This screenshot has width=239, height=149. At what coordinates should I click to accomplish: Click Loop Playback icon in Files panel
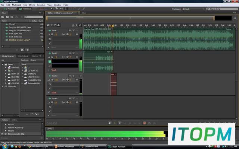point(22,50)
